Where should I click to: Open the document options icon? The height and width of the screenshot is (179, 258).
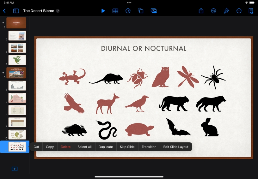tap(251, 11)
